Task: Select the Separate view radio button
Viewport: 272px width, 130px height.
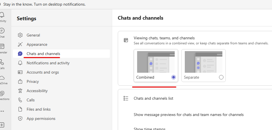Action: (x=221, y=77)
